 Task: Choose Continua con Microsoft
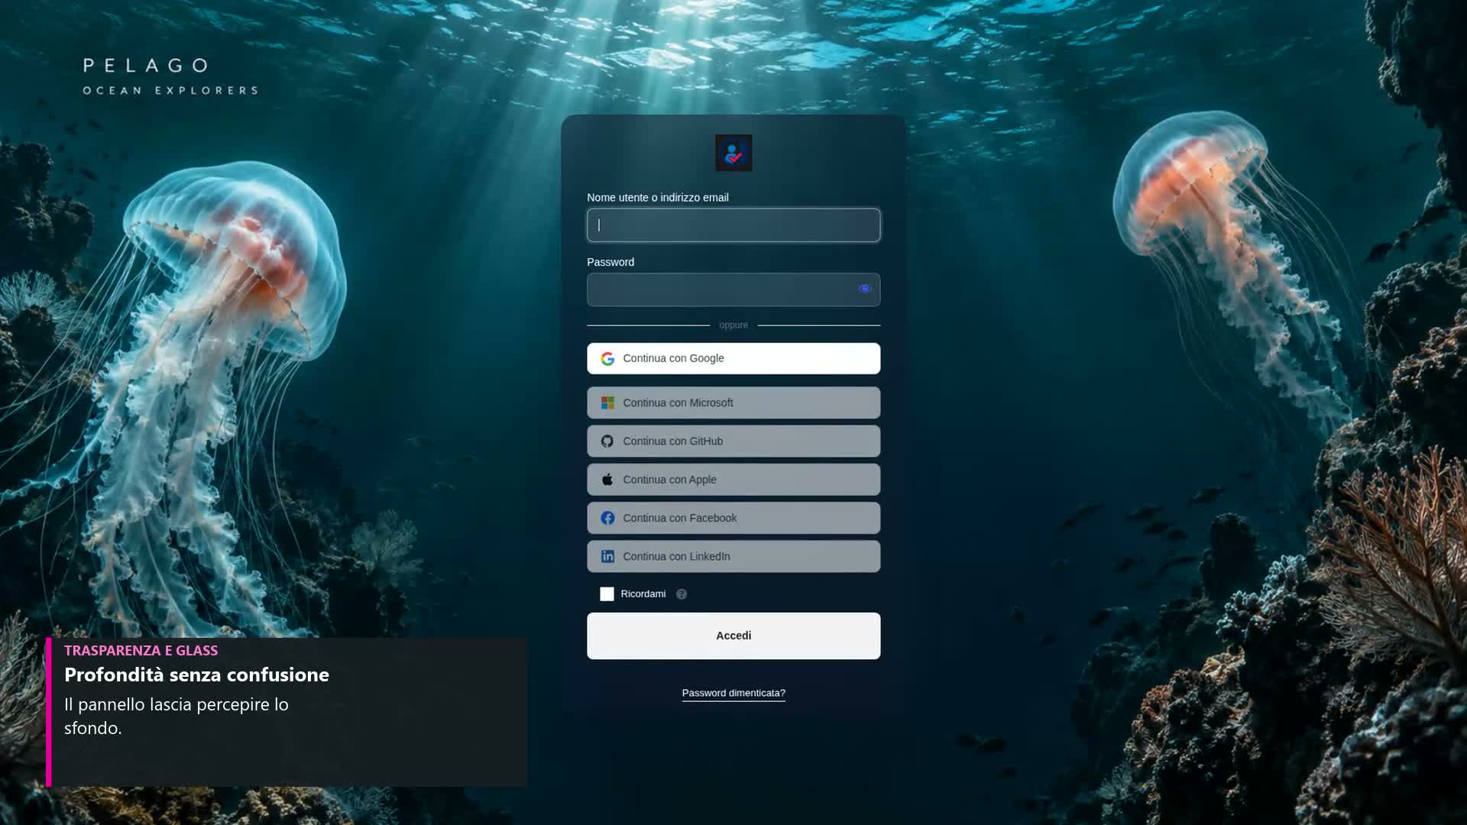(733, 403)
